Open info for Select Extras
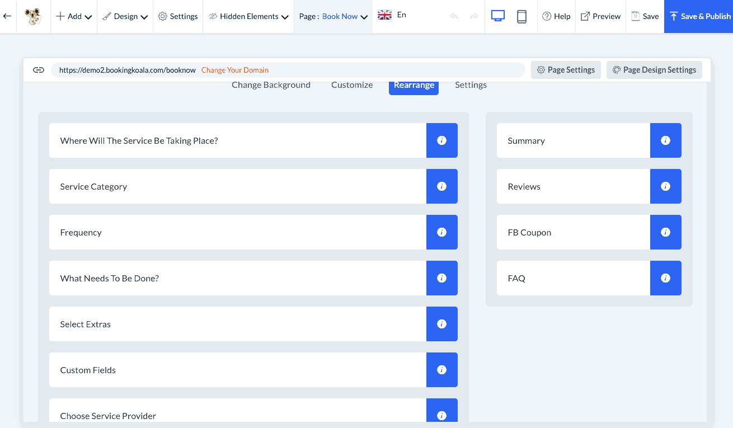 point(442,324)
